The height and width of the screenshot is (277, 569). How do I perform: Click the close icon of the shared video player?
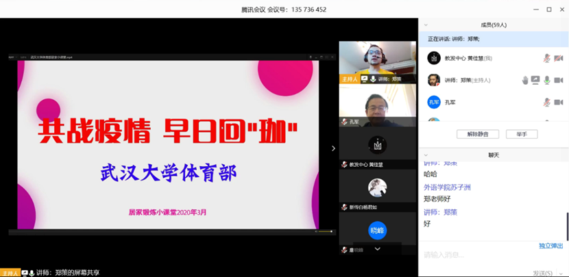click(x=332, y=57)
